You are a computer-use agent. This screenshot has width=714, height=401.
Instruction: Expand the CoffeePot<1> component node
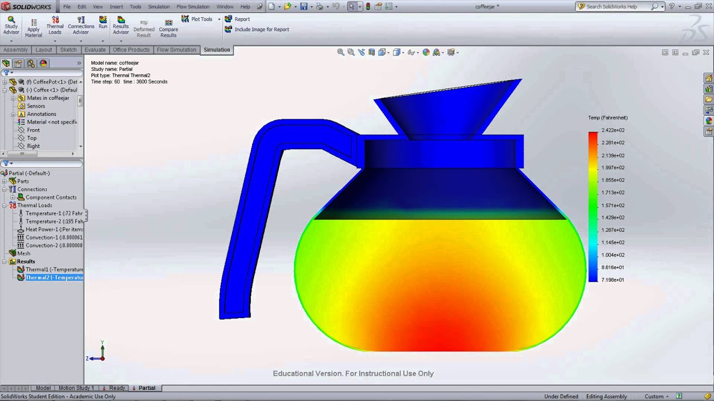click(x=5, y=82)
